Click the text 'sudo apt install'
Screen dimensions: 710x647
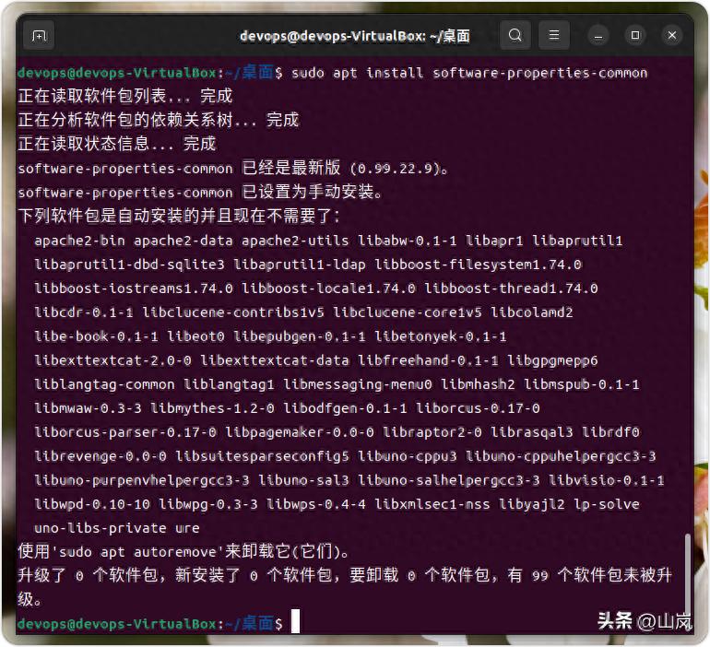pos(357,73)
